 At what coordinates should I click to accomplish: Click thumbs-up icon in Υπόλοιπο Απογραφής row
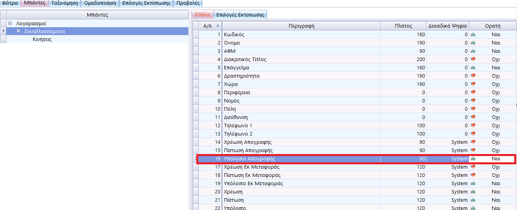[x=473, y=159]
